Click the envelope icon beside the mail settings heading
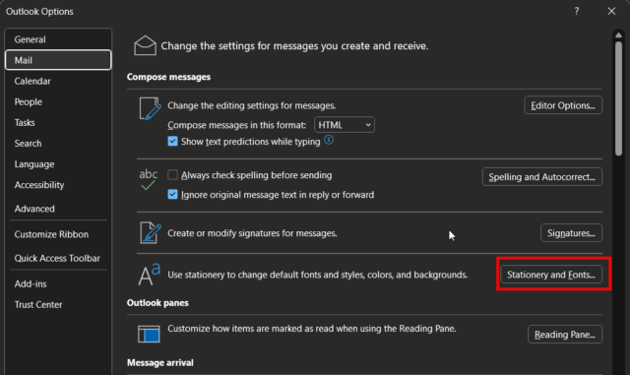This screenshot has height=375, width=630. pos(145,45)
